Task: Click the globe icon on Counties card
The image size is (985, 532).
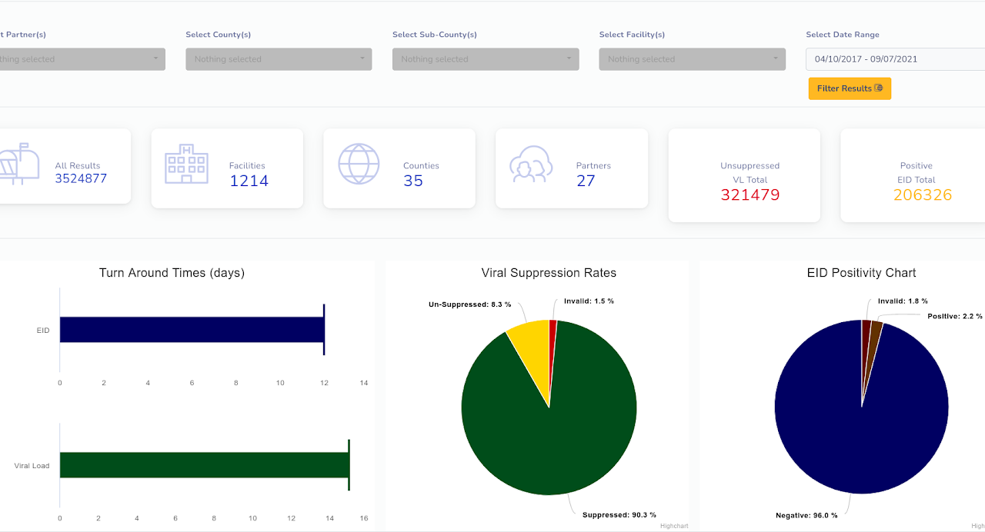Action: click(359, 164)
